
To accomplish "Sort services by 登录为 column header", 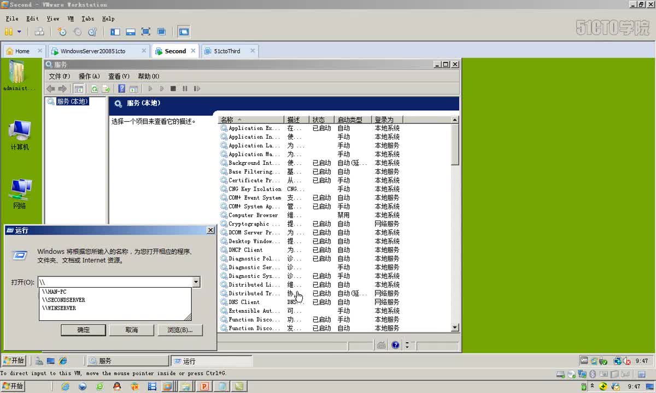I will (387, 120).
